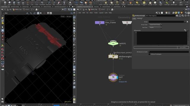Select the Font shelf tool
Image resolution: width=190 pixels, height=106 pixels.
[x=64, y=3]
